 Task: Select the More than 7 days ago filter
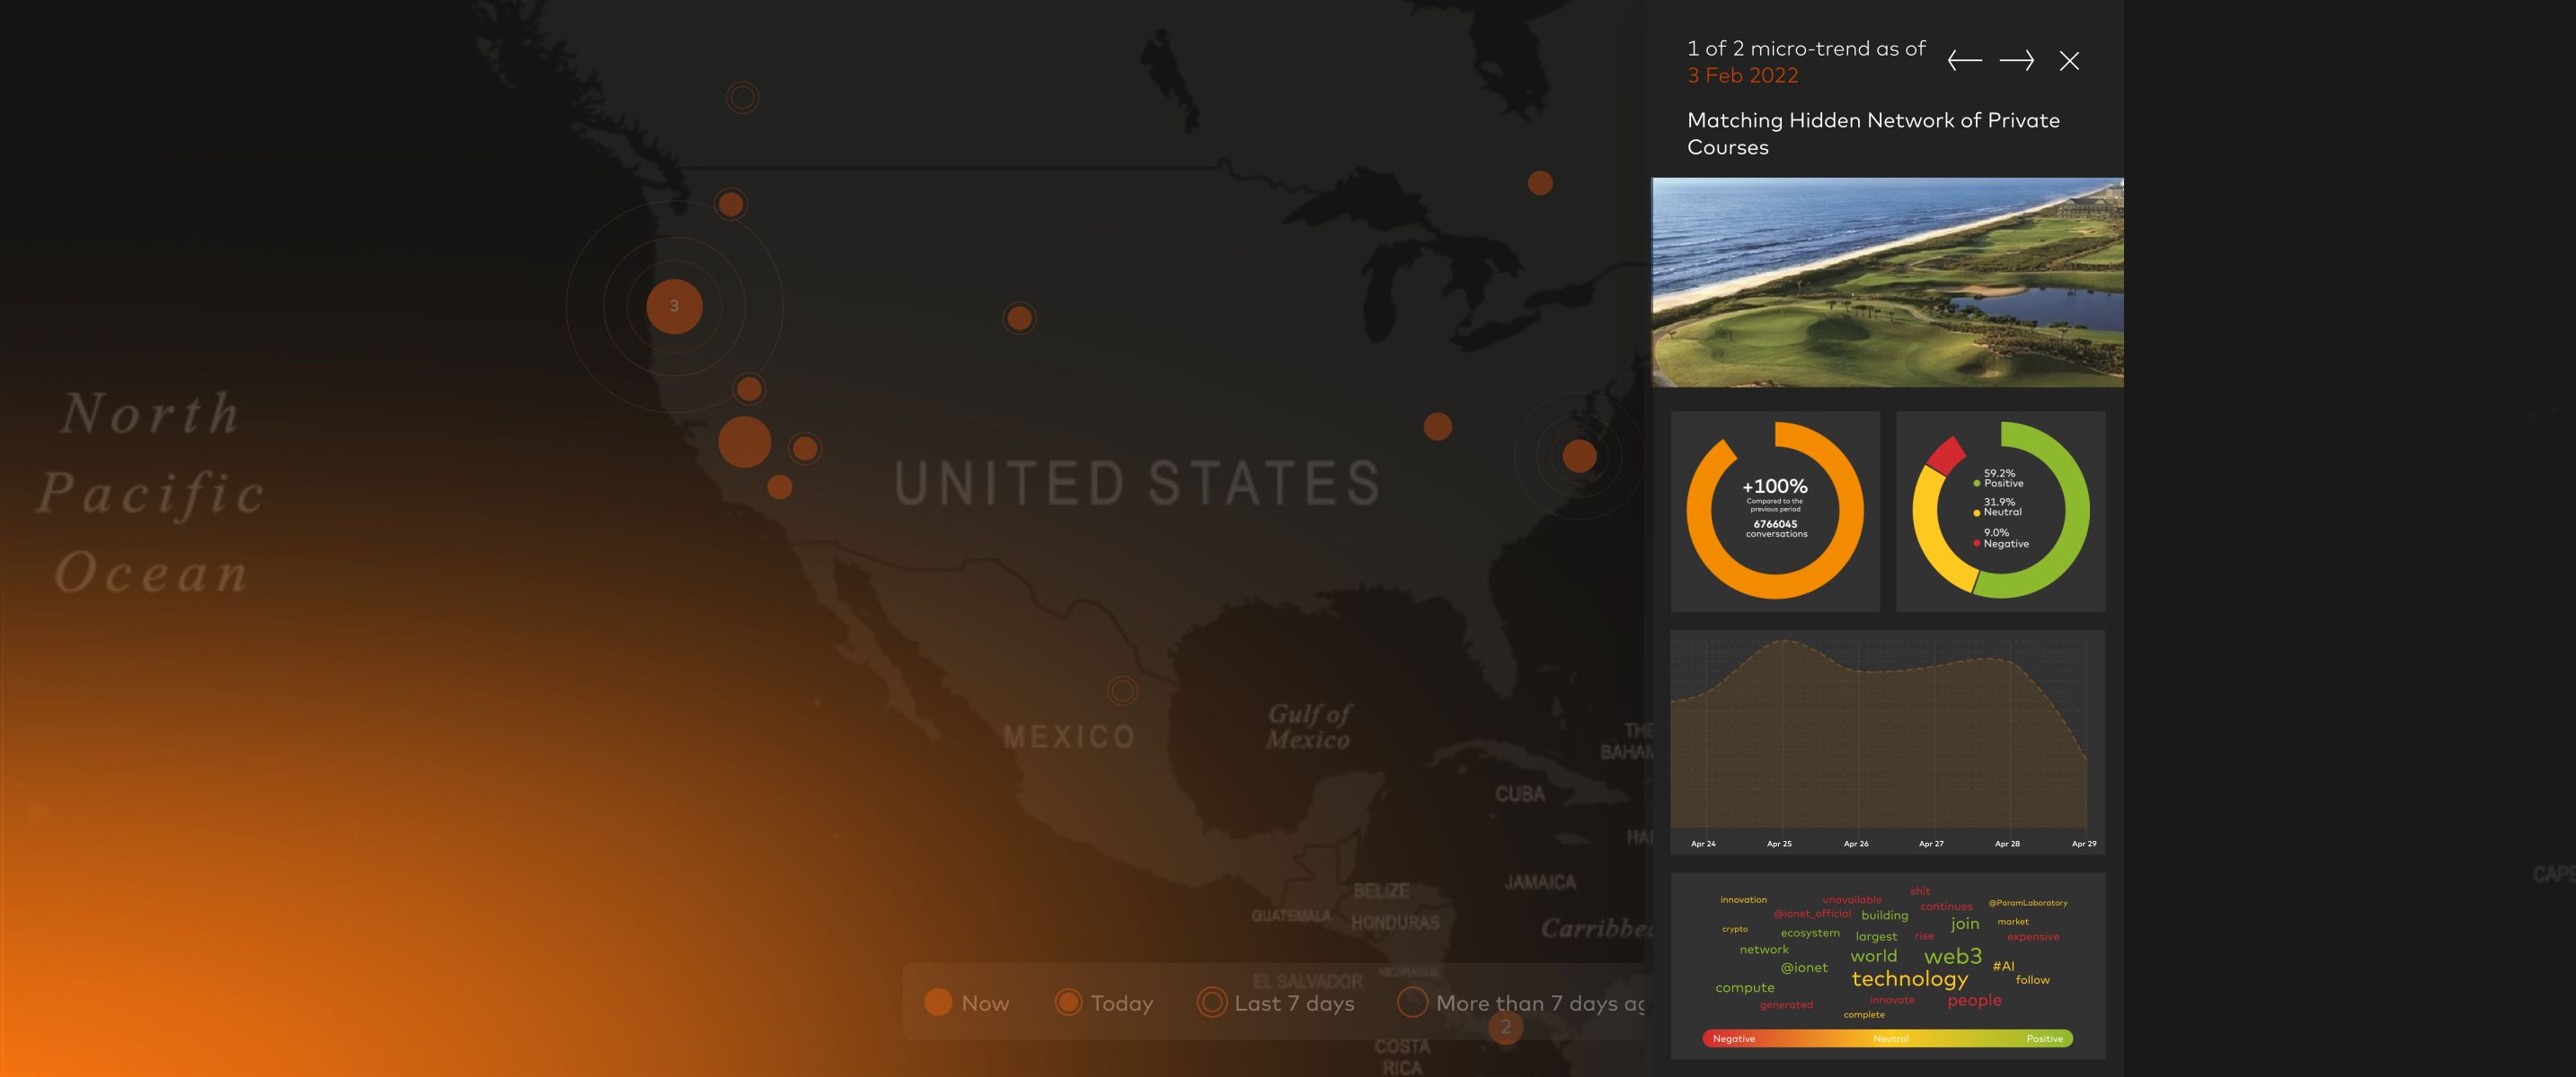coord(1520,1003)
